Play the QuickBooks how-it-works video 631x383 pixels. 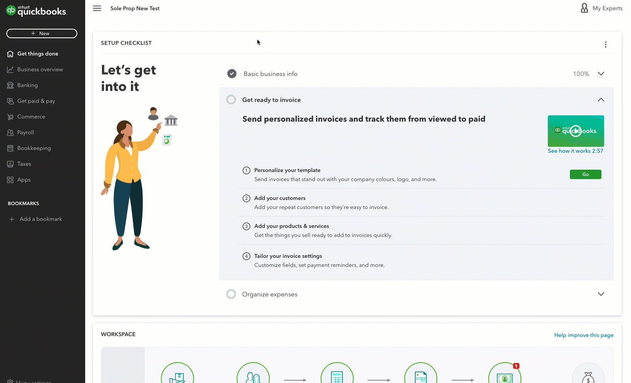click(576, 131)
